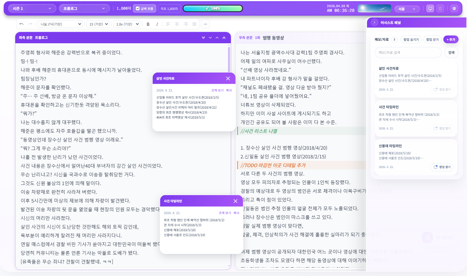Open the 서울 location dropdown
The width and height of the screenshot is (467, 276).
407,9
